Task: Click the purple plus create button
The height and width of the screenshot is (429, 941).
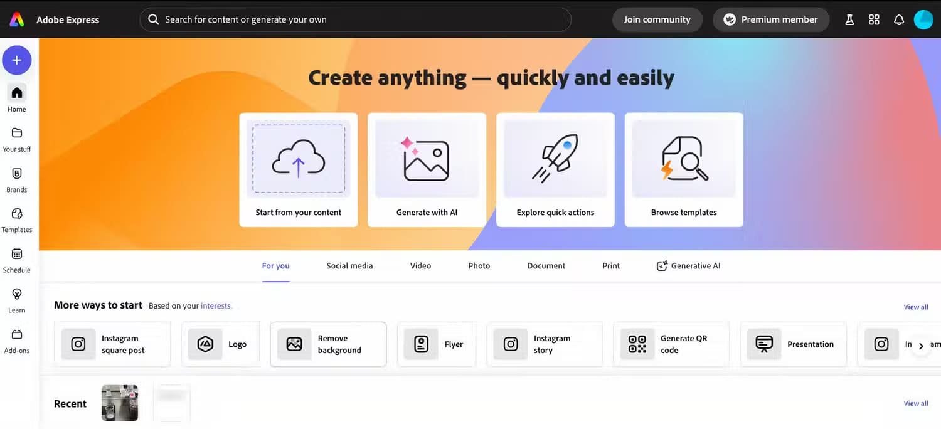Action: coord(17,60)
